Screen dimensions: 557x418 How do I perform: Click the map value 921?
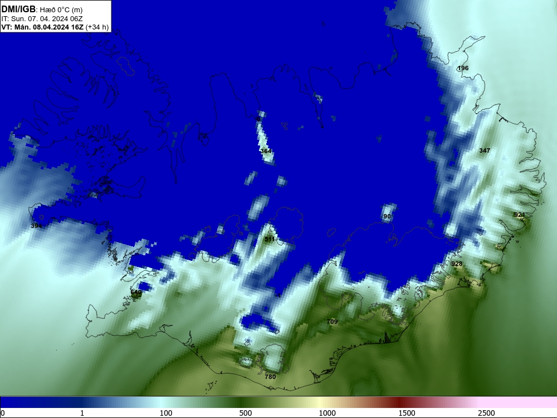pos(519,215)
